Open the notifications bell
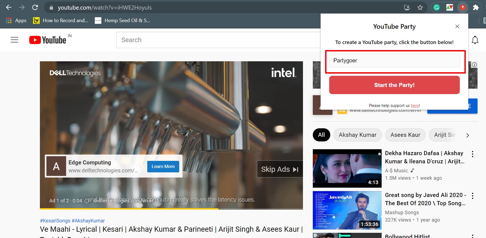This screenshot has width=486, height=238. coord(475,40)
